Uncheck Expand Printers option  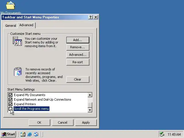point(10,104)
